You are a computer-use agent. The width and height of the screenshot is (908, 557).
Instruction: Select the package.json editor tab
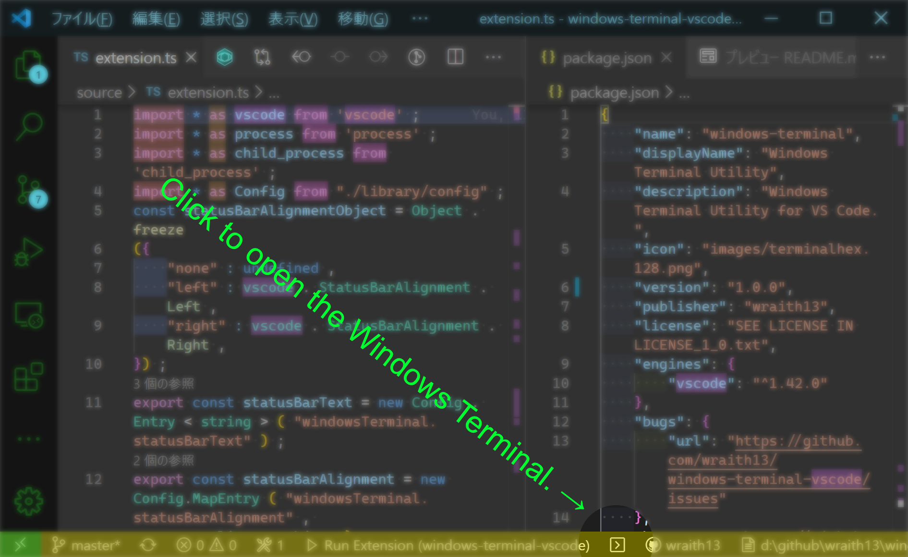point(606,58)
